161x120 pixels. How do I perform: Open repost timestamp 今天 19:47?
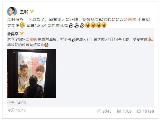point(16,110)
